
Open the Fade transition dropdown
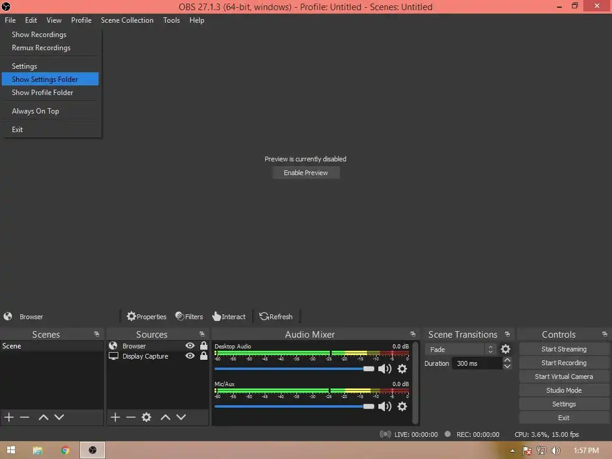(x=460, y=349)
